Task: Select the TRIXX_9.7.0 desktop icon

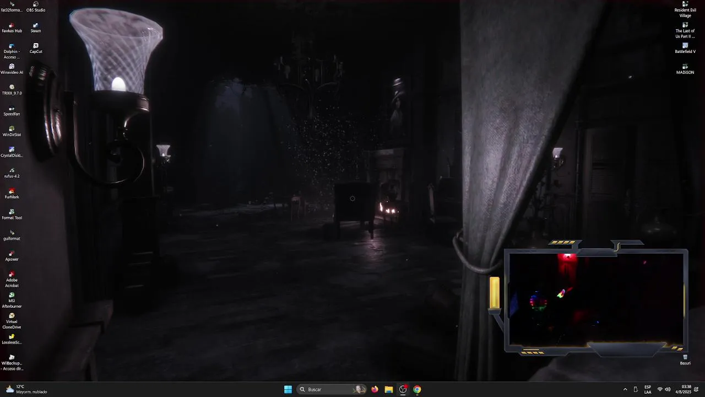Action: 12,90
